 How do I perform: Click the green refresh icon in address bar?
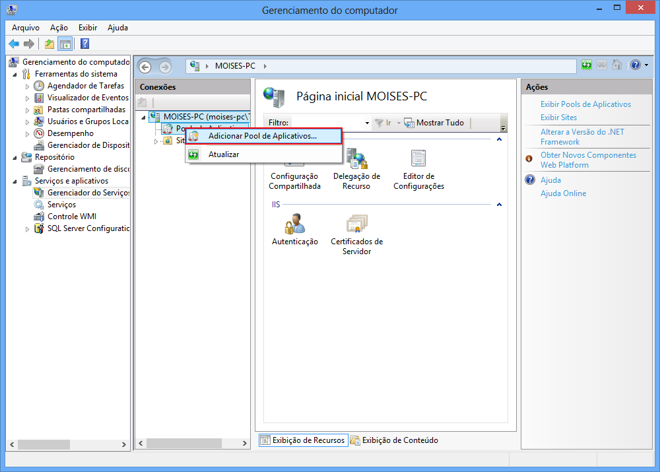coord(586,65)
